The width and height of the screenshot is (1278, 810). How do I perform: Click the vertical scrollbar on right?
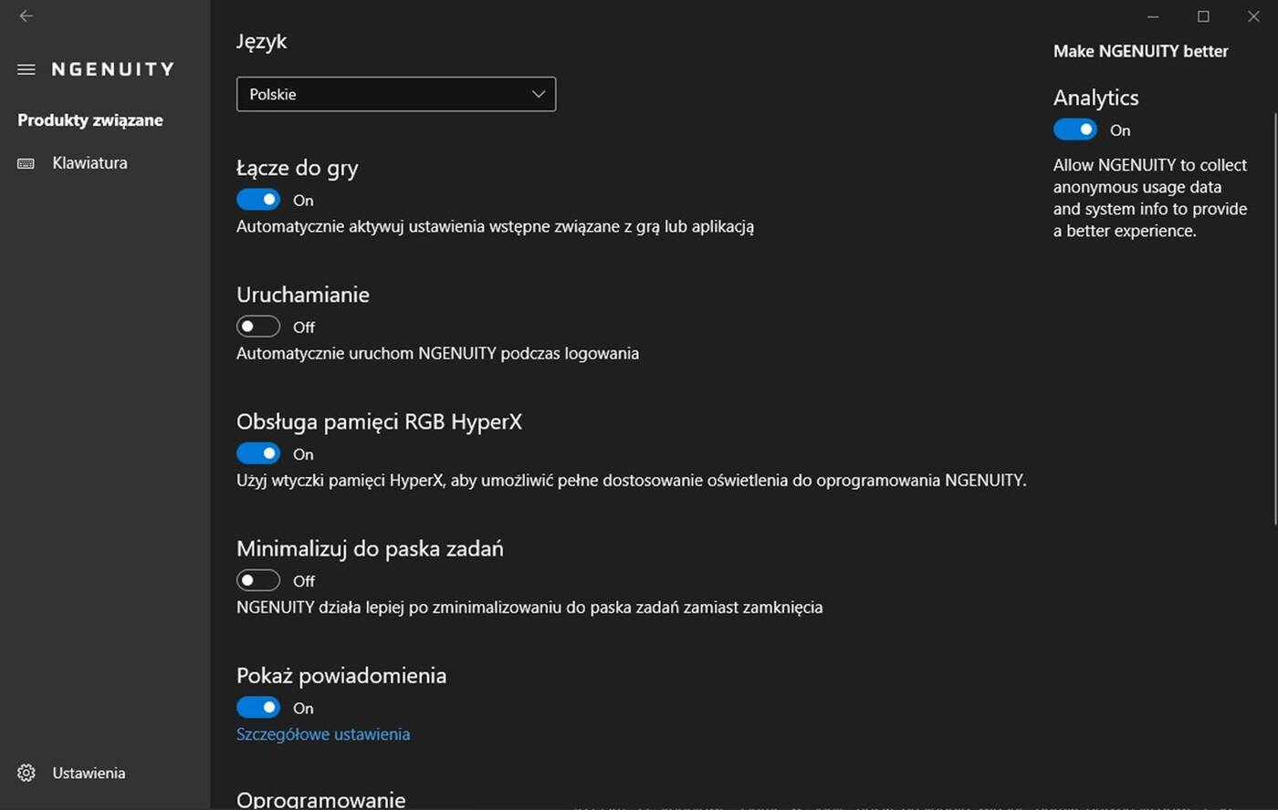[x=1274, y=319]
